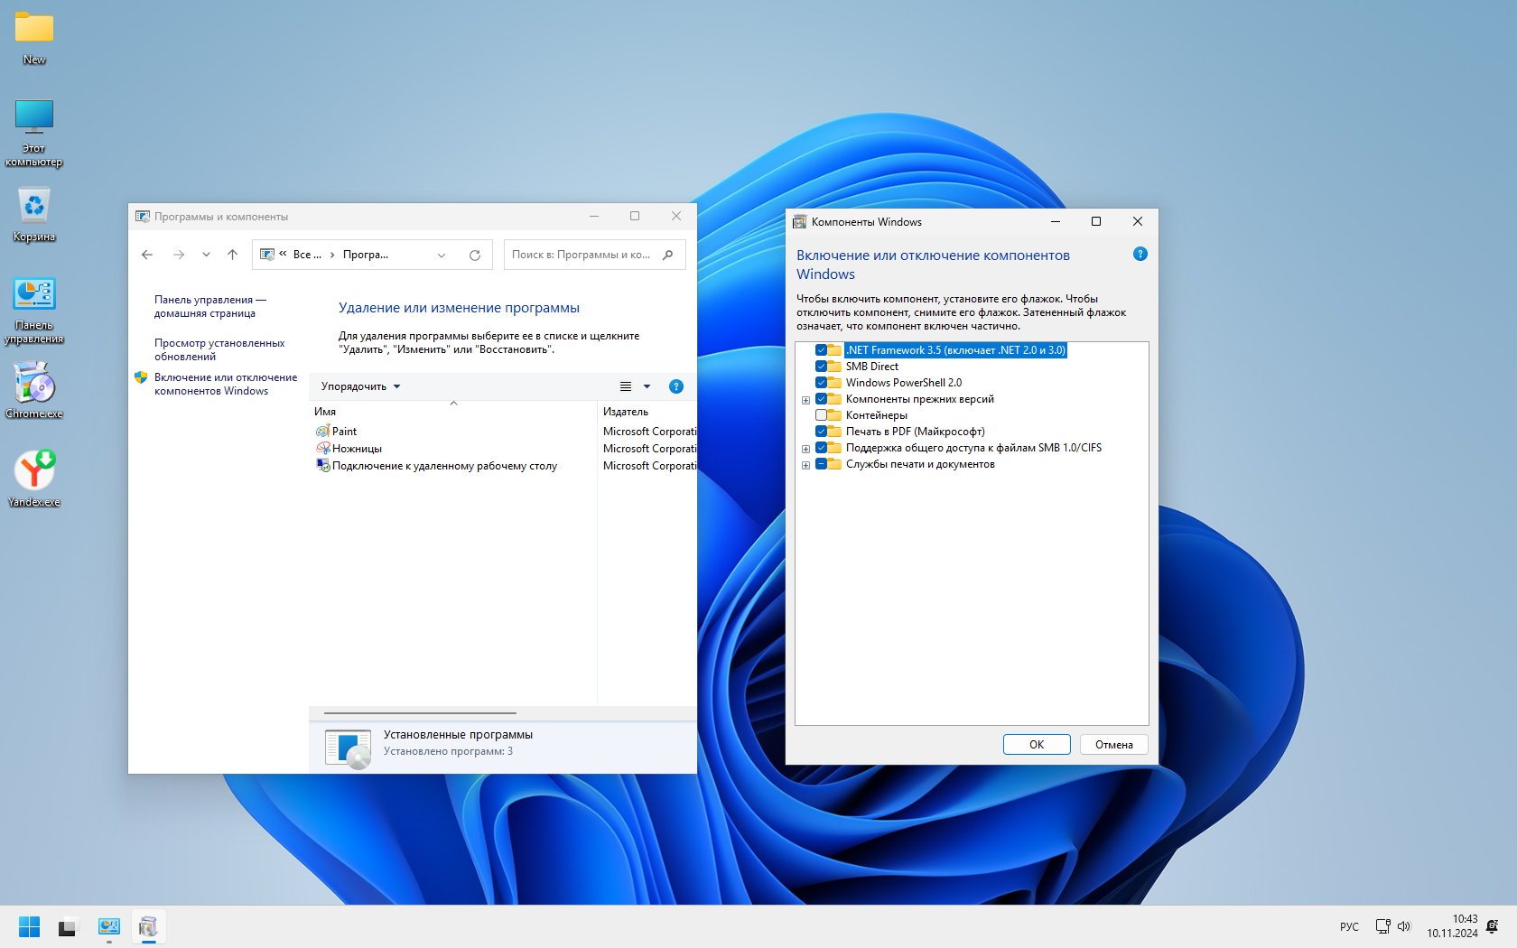Open the Упорядочить dropdown menu

pyautogui.click(x=360, y=386)
